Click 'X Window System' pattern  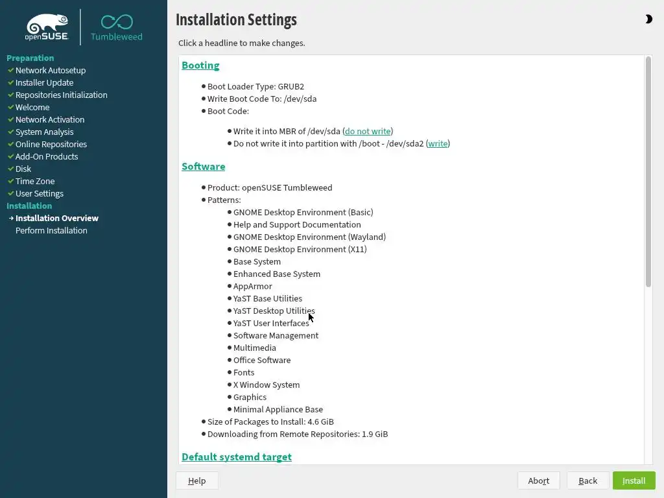tap(267, 384)
